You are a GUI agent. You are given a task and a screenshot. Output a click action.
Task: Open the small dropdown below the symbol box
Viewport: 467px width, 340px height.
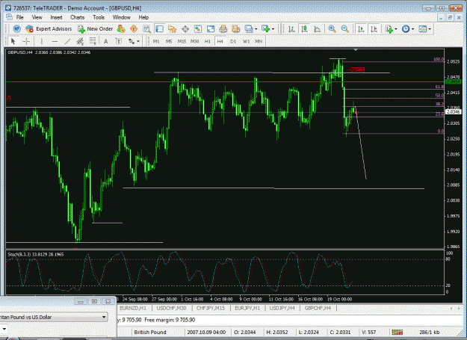[x=4, y=329]
